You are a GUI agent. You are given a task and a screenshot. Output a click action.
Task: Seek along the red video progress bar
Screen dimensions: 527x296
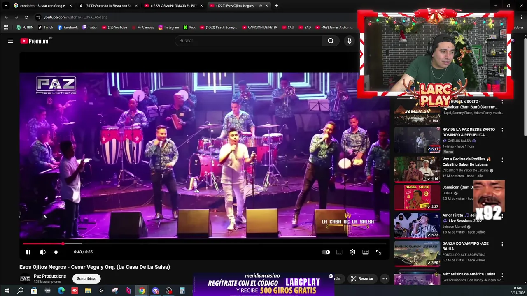205,244
